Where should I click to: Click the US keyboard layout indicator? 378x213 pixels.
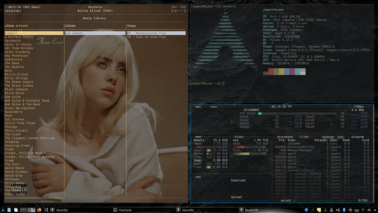[x=357, y=210]
